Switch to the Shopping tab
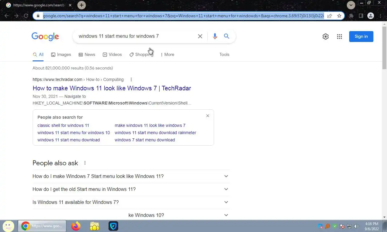Viewport: 387px width, 232px height. pyautogui.click(x=141, y=55)
